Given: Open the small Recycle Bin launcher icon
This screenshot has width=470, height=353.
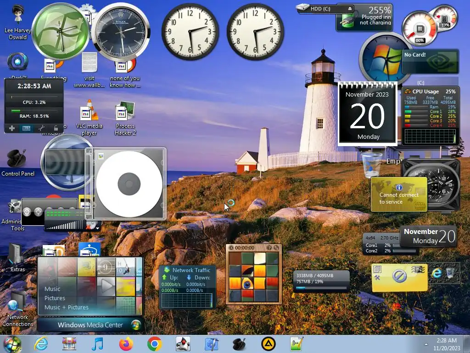Looking at the screenshot, I should [x=450, y=273].
